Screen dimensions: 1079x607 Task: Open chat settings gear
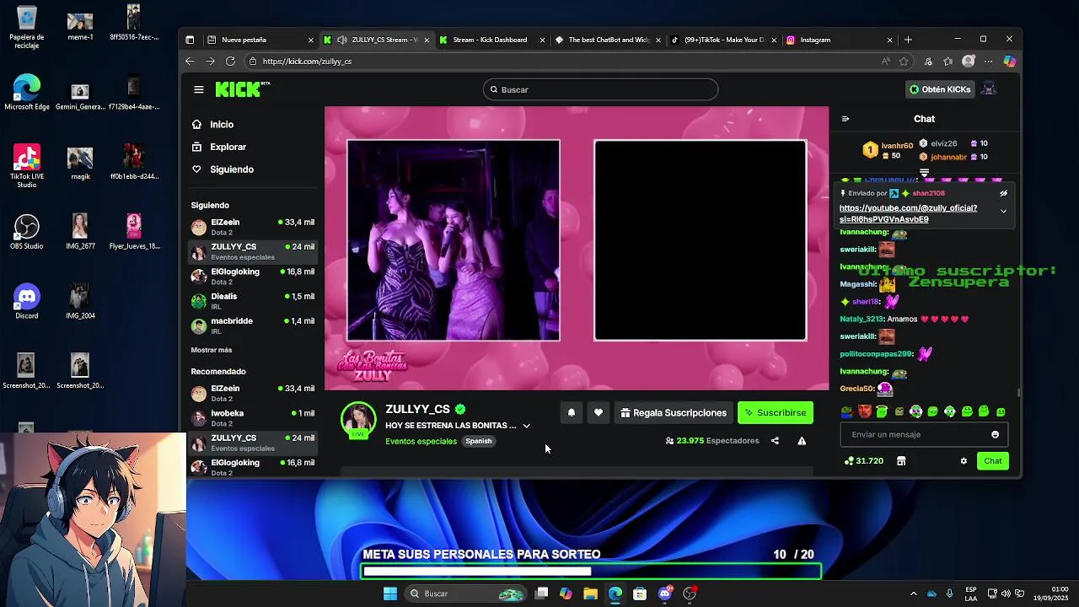964,461
